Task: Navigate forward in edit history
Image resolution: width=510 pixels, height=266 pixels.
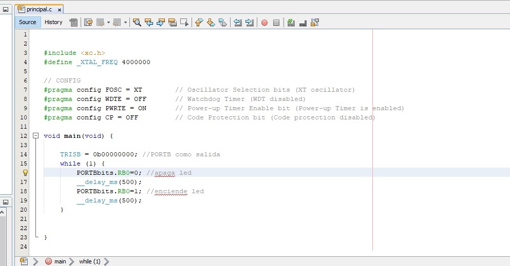Action: point(117,23)
